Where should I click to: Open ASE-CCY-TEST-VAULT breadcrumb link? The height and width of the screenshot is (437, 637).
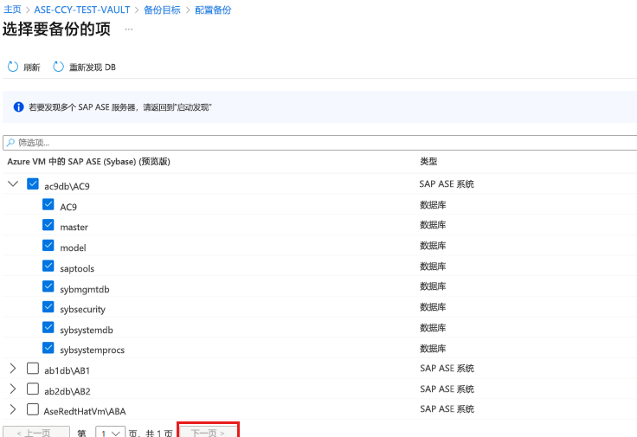(x=82, y=10)
